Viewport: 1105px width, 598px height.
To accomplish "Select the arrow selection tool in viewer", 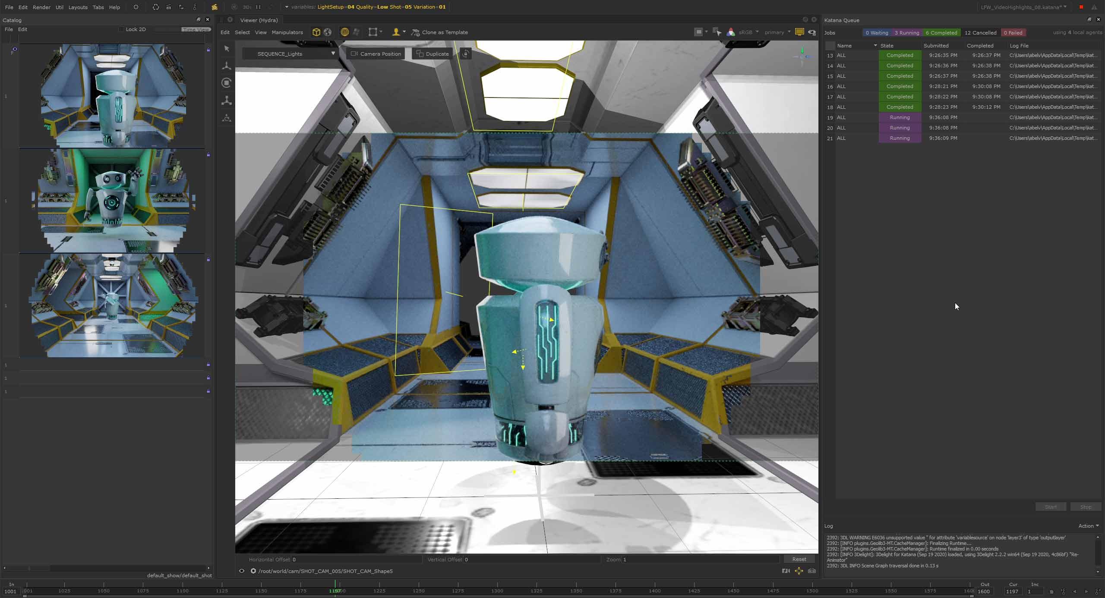I will (x=227, y=49).
